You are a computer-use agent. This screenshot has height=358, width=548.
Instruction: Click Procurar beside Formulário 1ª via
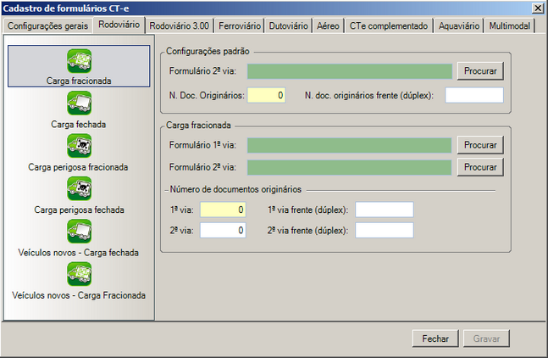(x=480, y=145)
